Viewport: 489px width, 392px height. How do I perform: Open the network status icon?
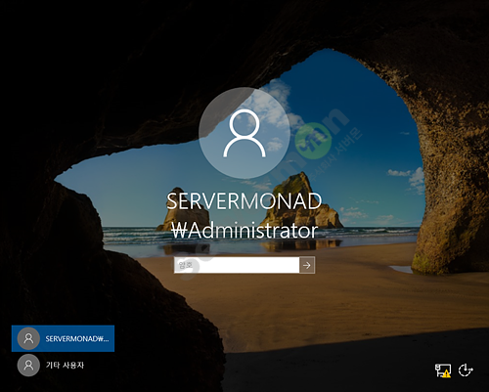coord(443,370)
